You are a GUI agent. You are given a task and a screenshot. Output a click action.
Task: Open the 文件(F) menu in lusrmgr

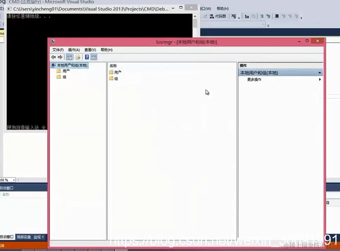coord(58,50)
